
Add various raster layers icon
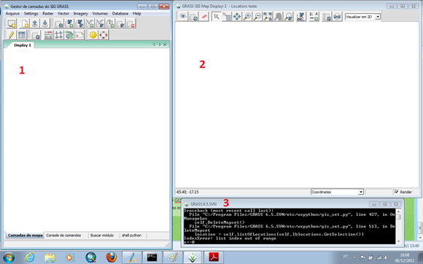(x=79, y=23)
